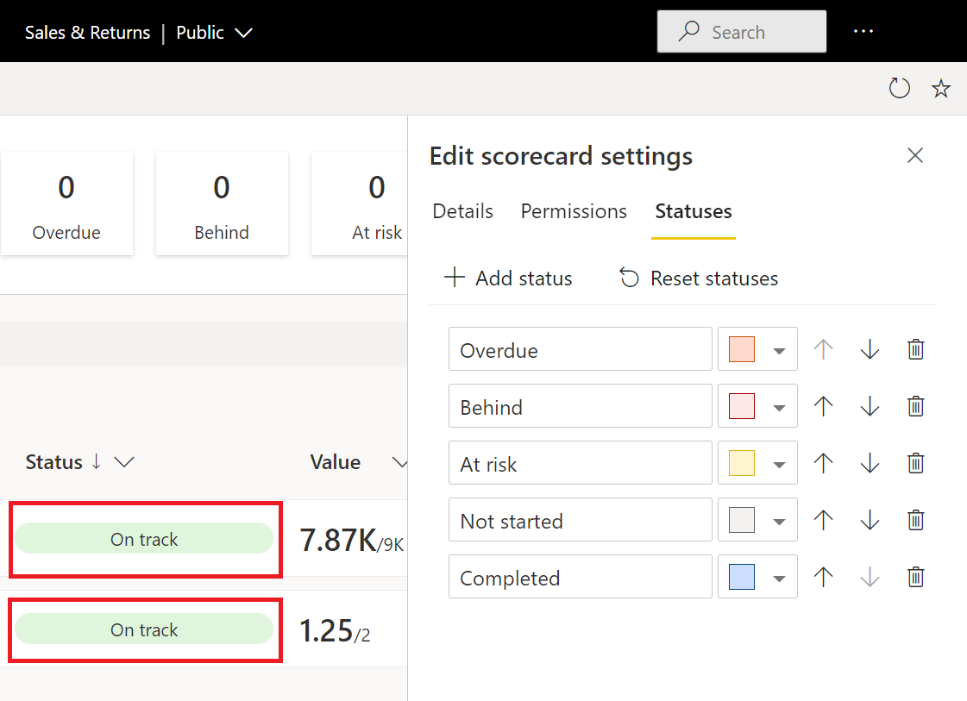Click the Add status button

[x=508, y=278]
